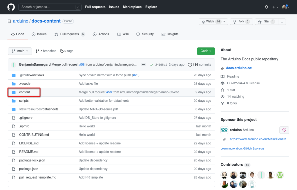Open the Contributors 14 heading link
Viewport: 297px width, 190px height.
[236, 165]
